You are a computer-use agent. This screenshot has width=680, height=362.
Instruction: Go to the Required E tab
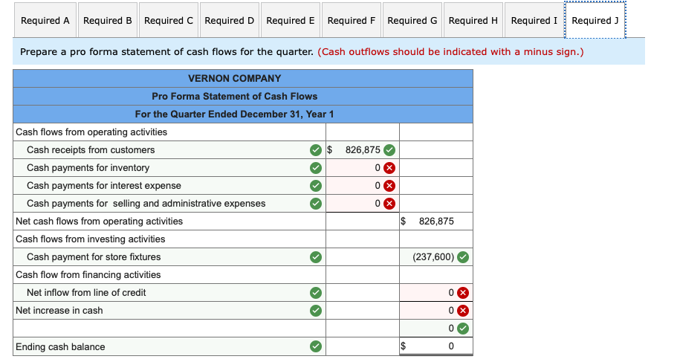[x=291, y=20]
